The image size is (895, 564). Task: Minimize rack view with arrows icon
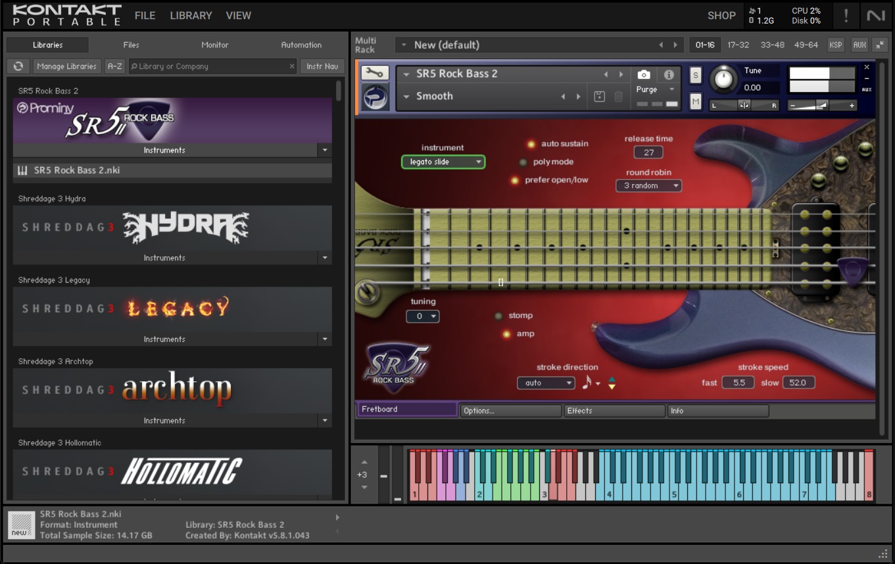(881, 45)
